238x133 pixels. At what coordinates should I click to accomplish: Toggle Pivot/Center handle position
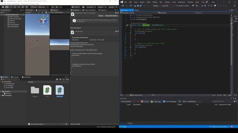pyautogui.click(x=34, y=7)
